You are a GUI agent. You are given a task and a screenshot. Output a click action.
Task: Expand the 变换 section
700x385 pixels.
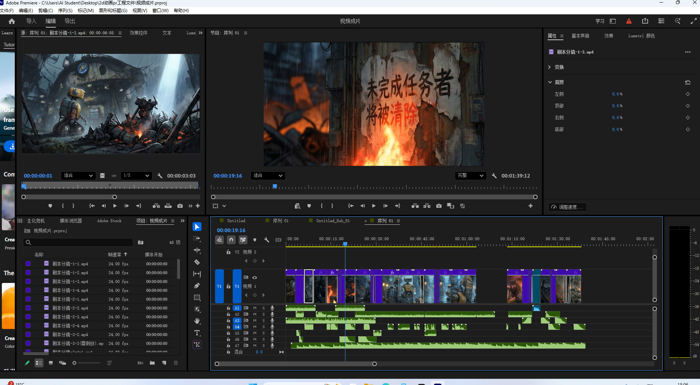pos(550,67)
